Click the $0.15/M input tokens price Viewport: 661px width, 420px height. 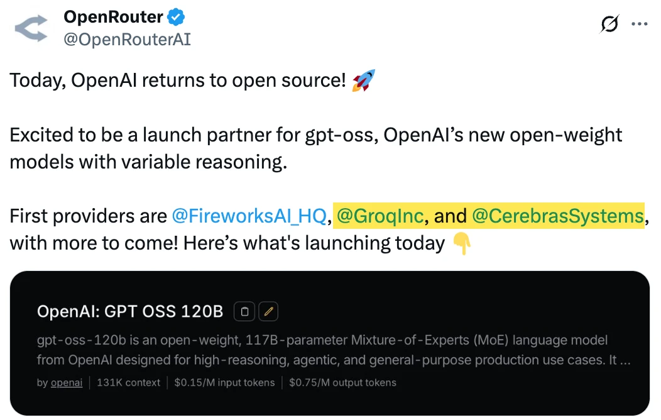pos(224,382)
